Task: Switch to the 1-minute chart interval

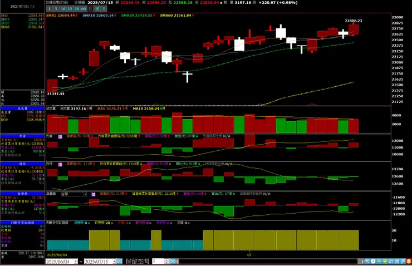Action: [x=50, y=9]
